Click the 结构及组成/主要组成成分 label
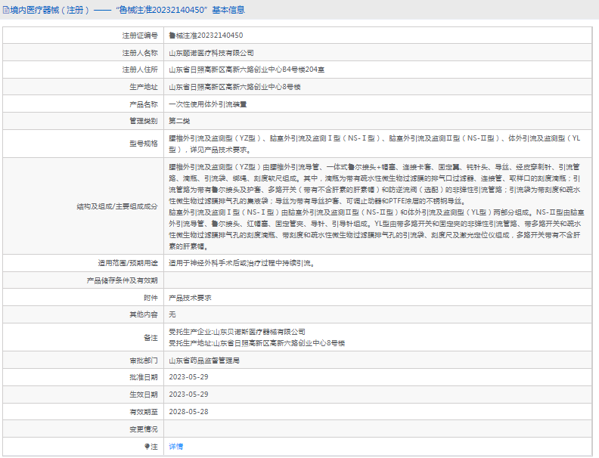This screenshot has width=599, height=458. tap(117, 206)
